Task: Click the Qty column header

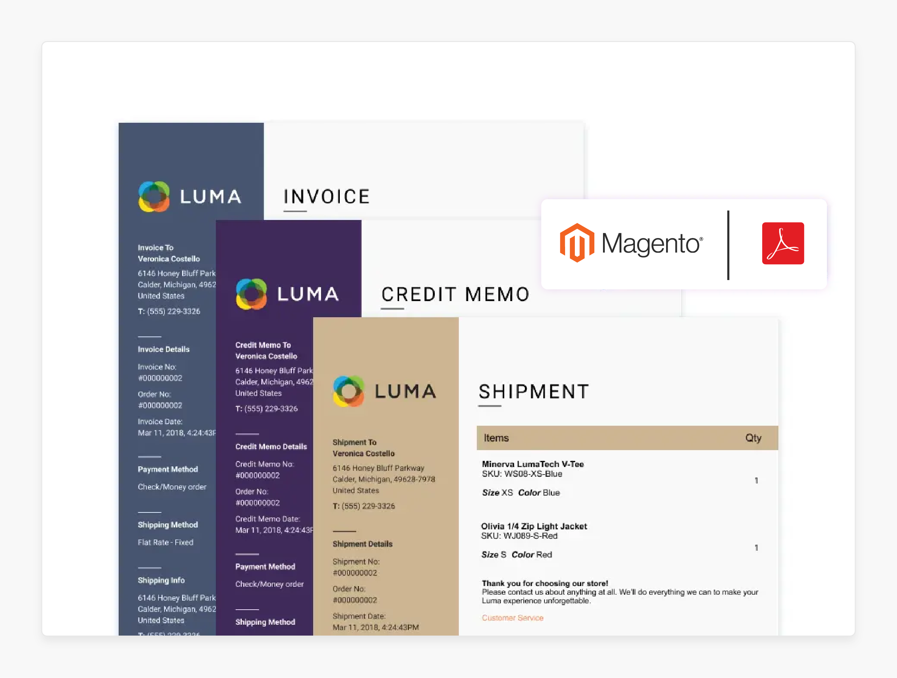Action: 753,438
